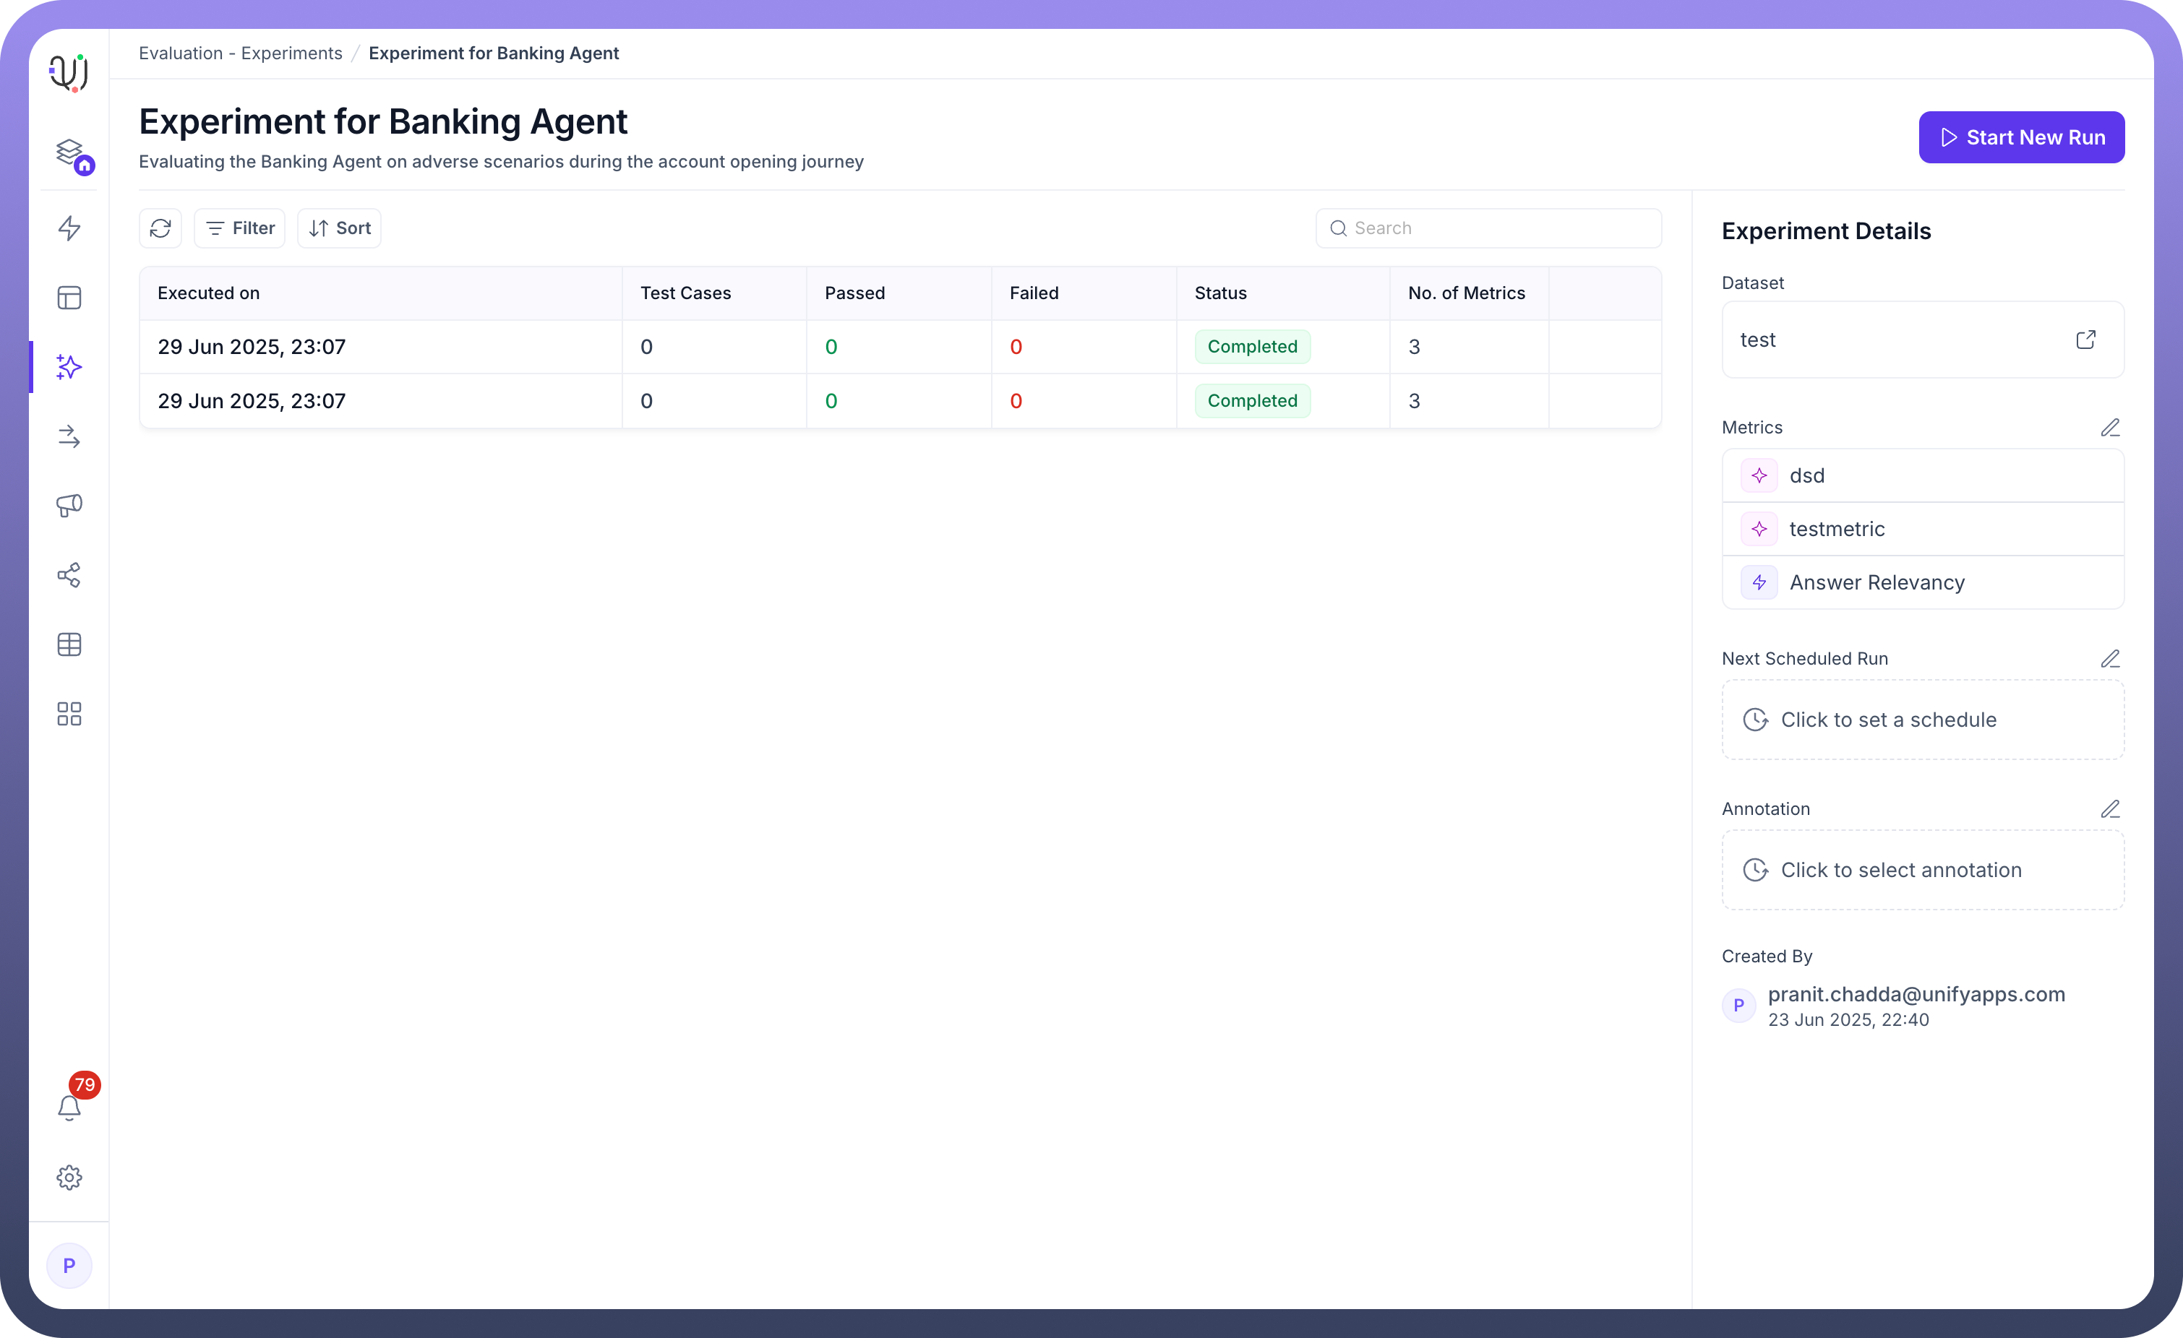Edit Metrics with pencil icon

coord(2109,428)
